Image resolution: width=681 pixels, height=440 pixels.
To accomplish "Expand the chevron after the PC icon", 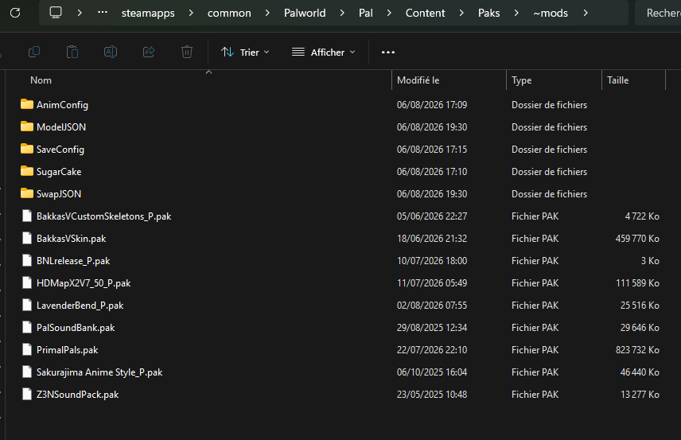I will pos(80,13).
